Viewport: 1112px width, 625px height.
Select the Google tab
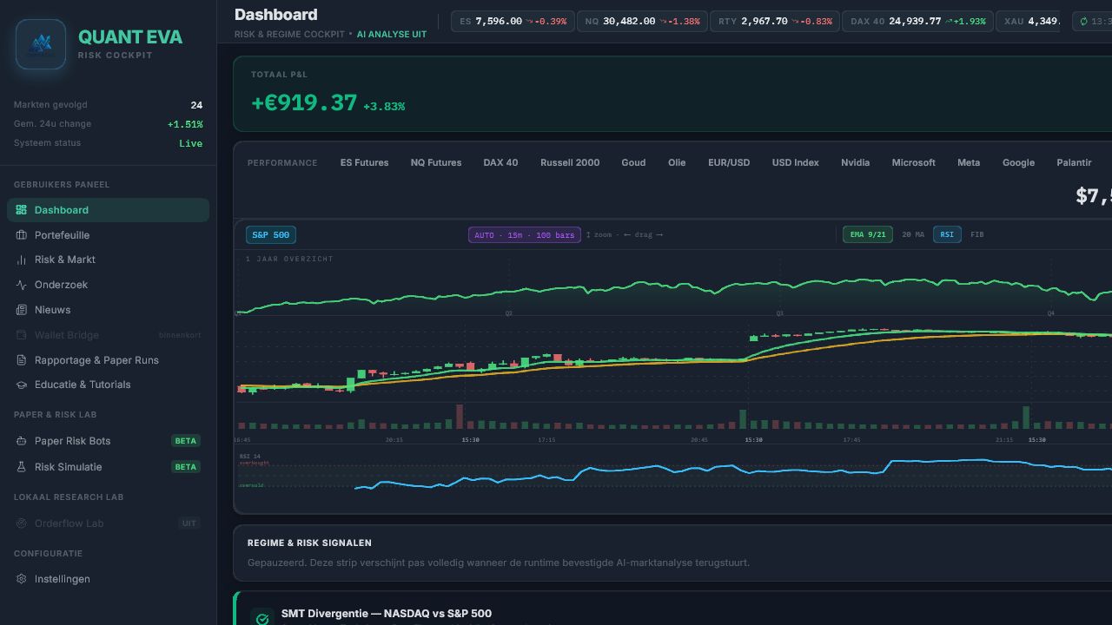tap(1018, 163)
